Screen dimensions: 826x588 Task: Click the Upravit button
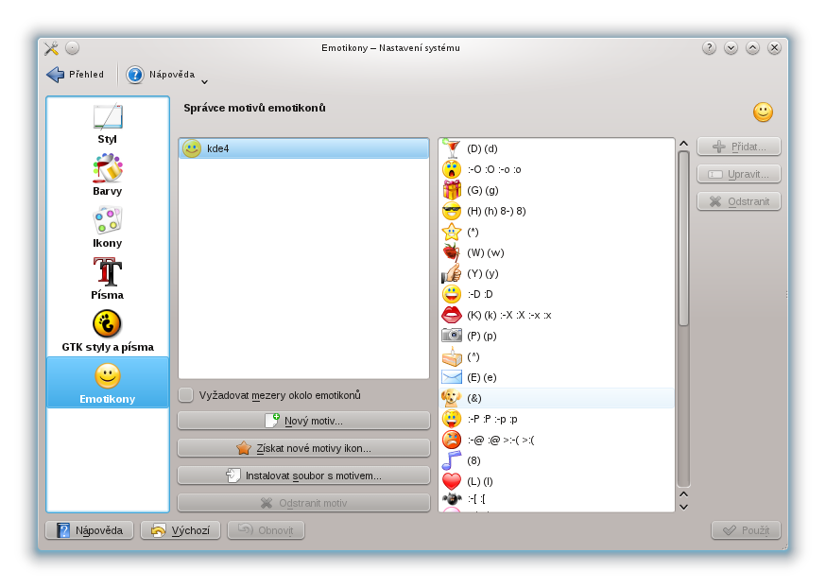[738, 174]
